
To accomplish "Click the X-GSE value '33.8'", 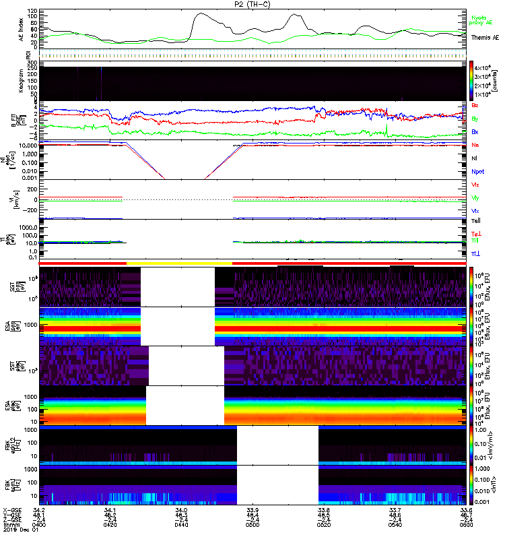I will click(x=324, y=510).
